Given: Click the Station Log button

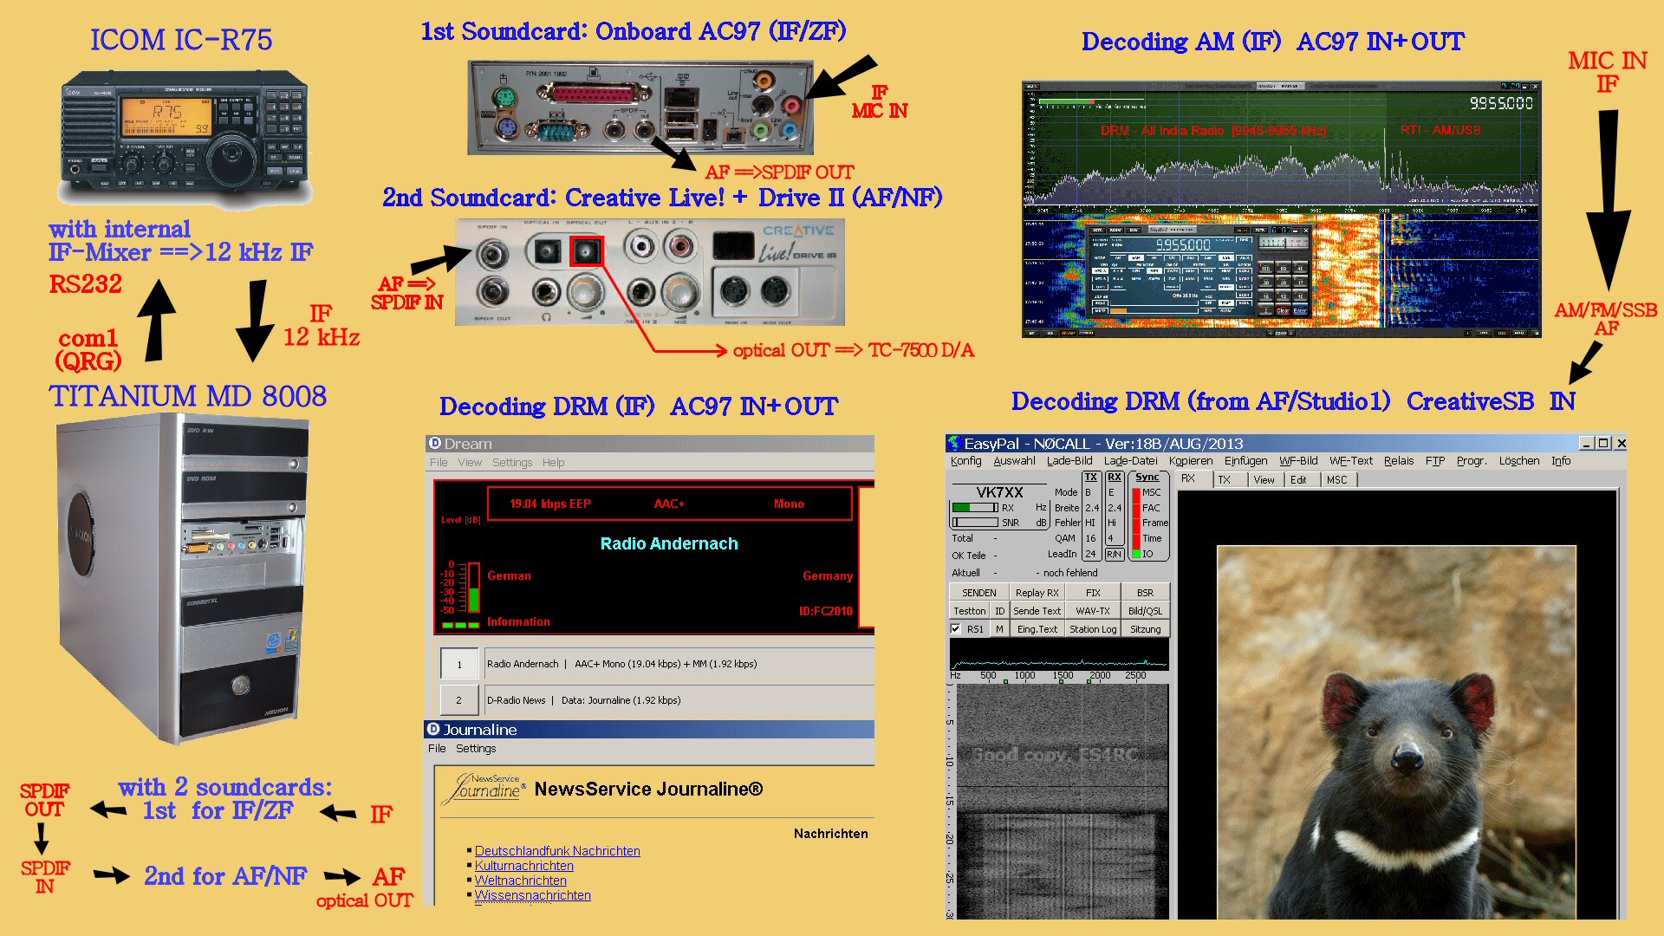Looking at the screenshot, I should point(1092,629).
